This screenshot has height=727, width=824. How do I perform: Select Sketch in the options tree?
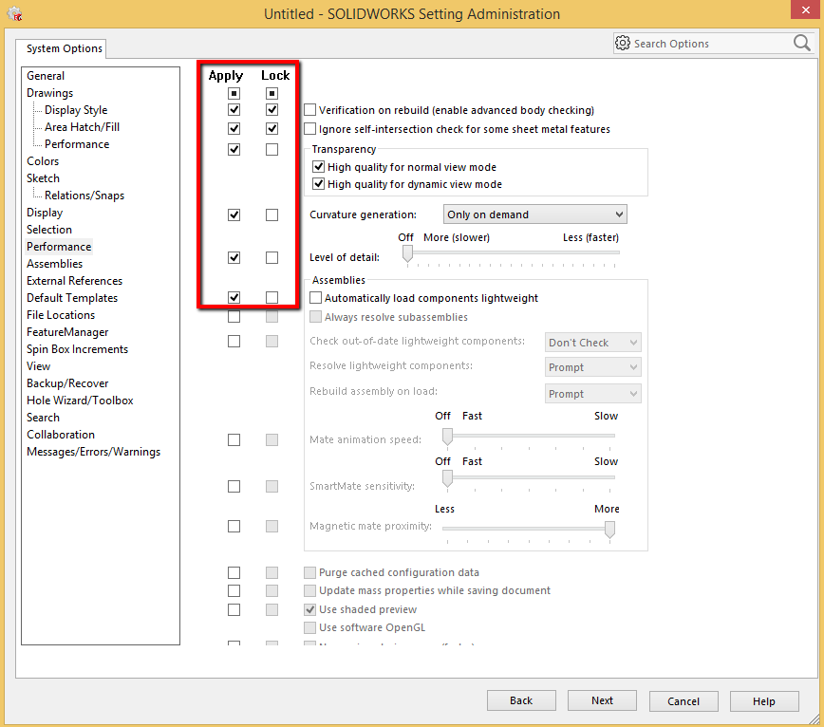[43, 178]
